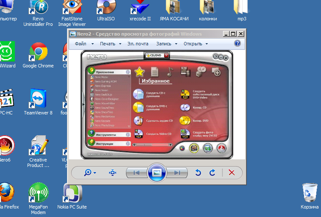Delete the photo with the red X
The width and height of the screenshot is (321, 217).
232,172
